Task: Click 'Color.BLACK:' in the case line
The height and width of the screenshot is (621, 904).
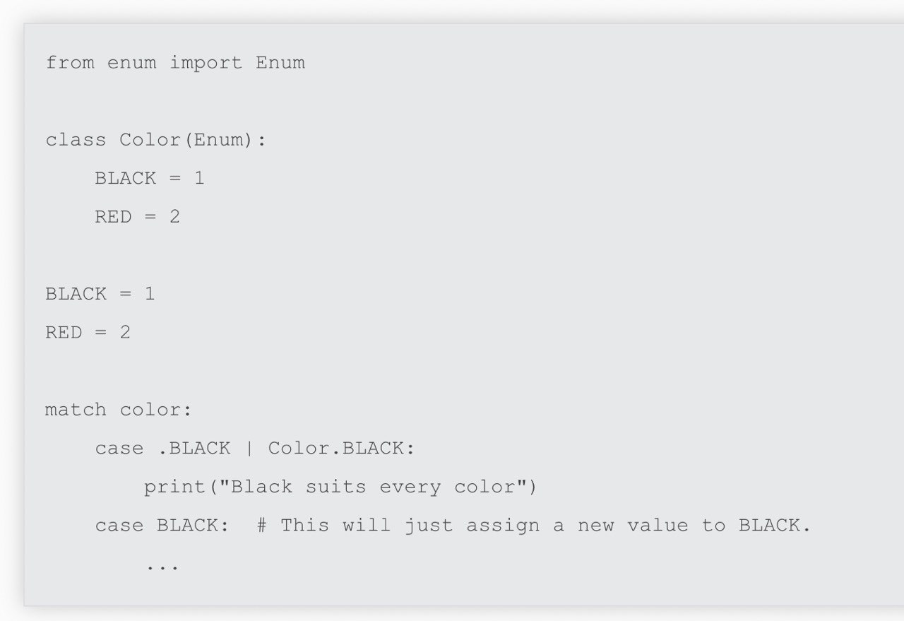Action: (342, 449)
